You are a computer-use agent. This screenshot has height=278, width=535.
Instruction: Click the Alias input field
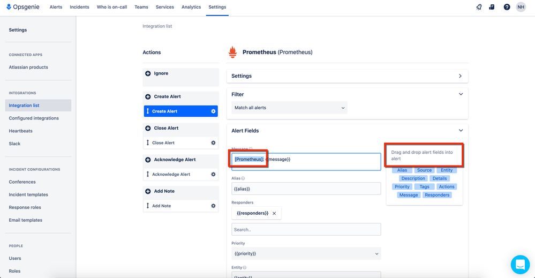point(306,189)
